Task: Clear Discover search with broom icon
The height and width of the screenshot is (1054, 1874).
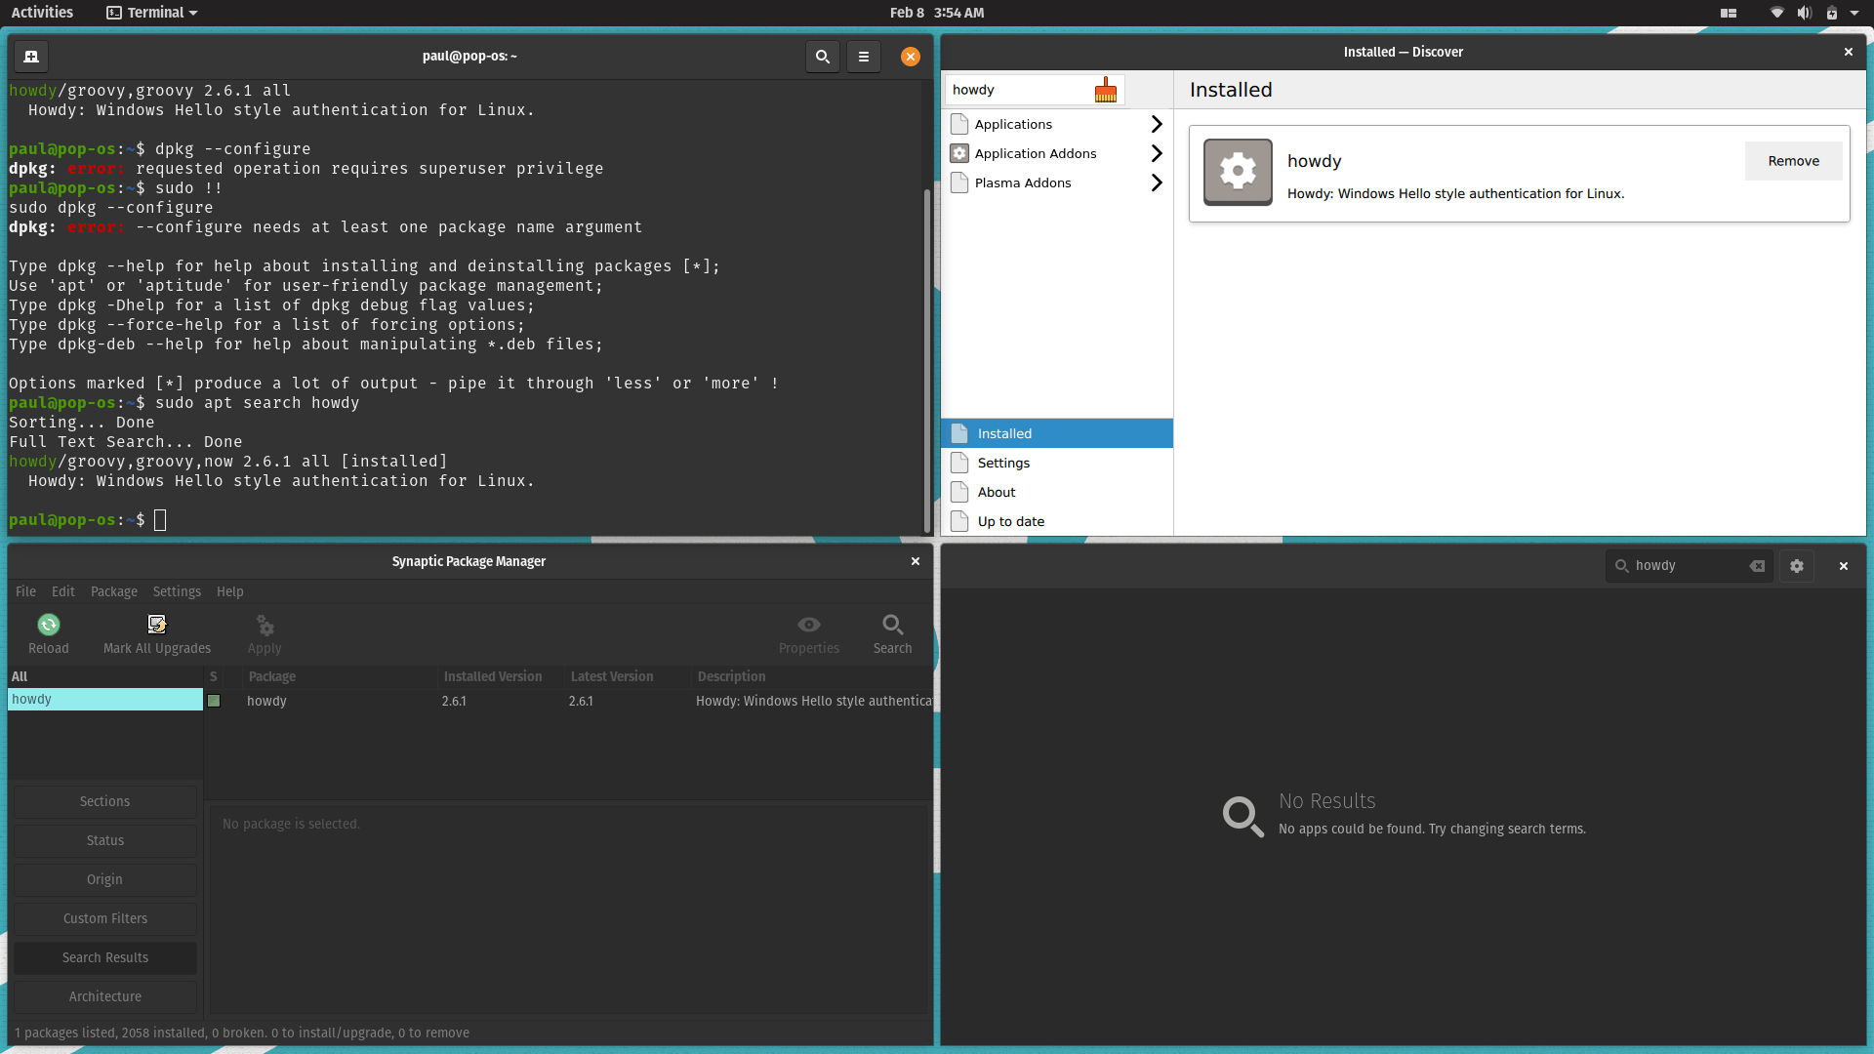Action: (x=1105, y=90)
